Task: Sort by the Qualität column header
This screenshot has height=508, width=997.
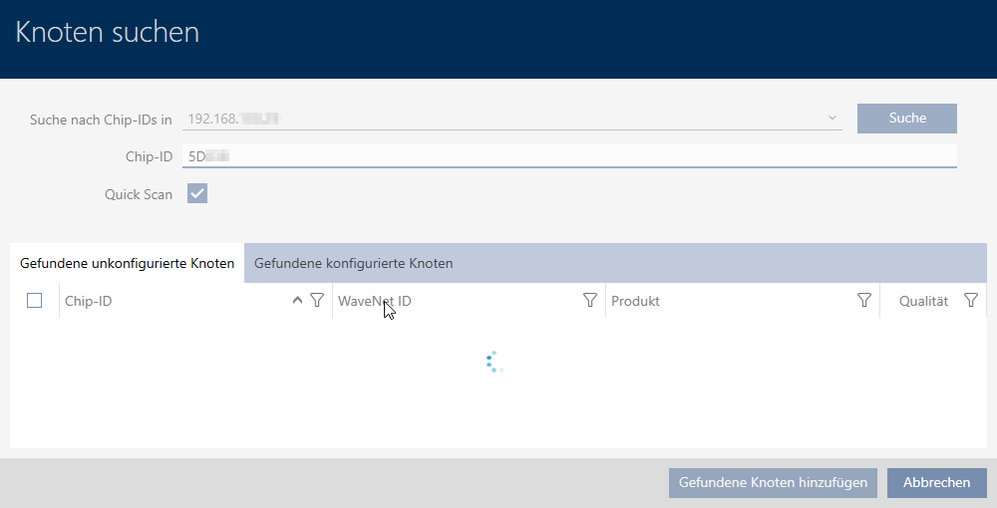Action: 922,301
